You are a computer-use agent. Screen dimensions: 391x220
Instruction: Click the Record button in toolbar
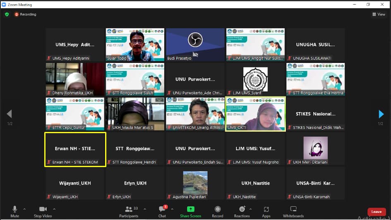coord(218,211)
